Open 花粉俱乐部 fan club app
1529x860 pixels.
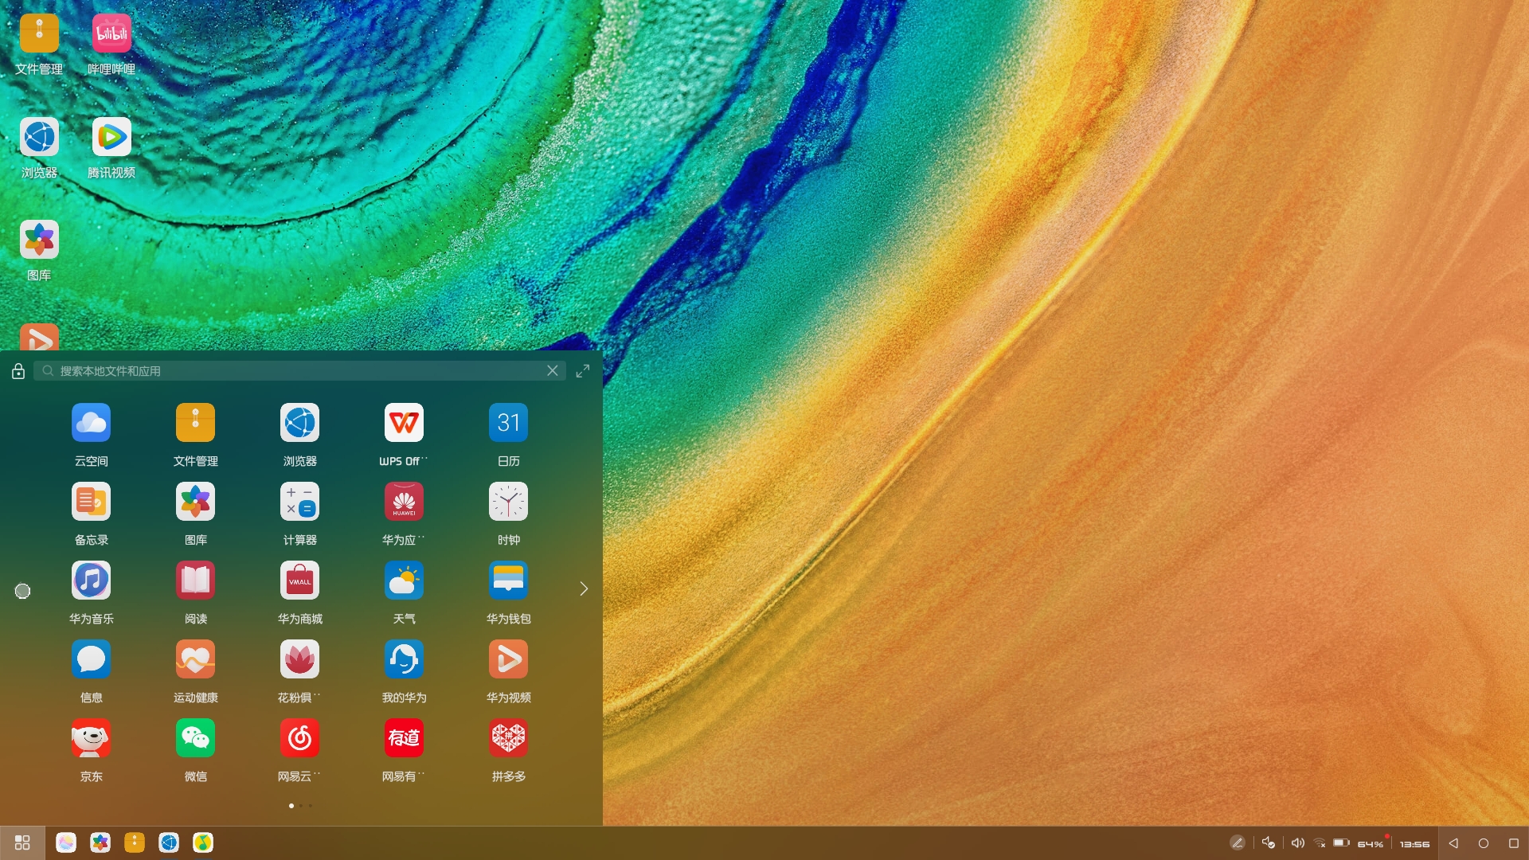point(299,659)
